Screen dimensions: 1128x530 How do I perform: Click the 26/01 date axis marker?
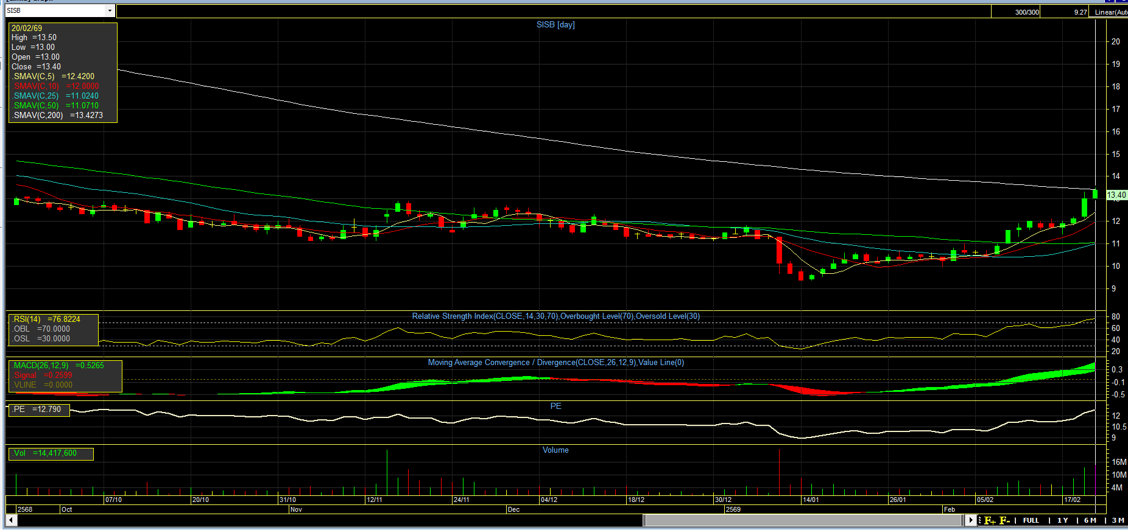898,500
